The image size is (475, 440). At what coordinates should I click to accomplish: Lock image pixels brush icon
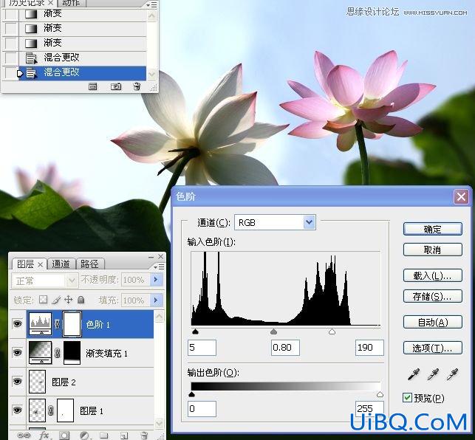pos(56,300)
